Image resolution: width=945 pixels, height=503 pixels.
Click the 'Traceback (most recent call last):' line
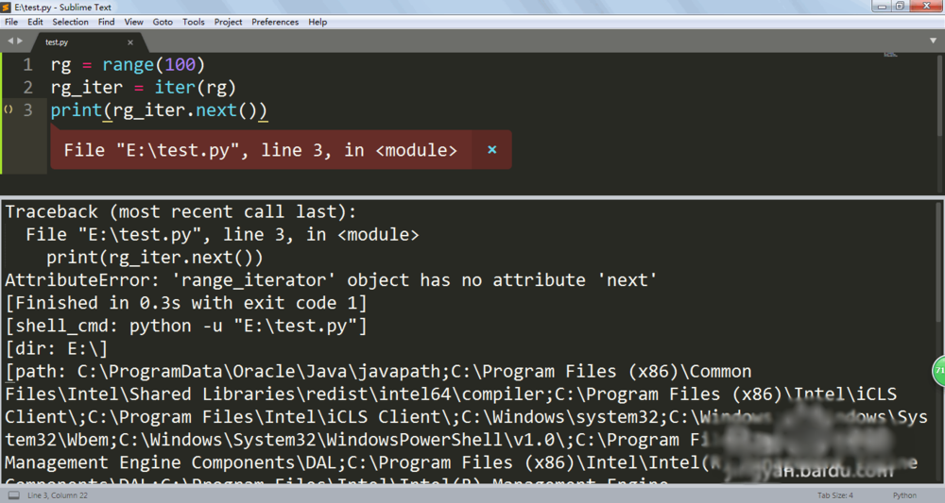point(180,211)
